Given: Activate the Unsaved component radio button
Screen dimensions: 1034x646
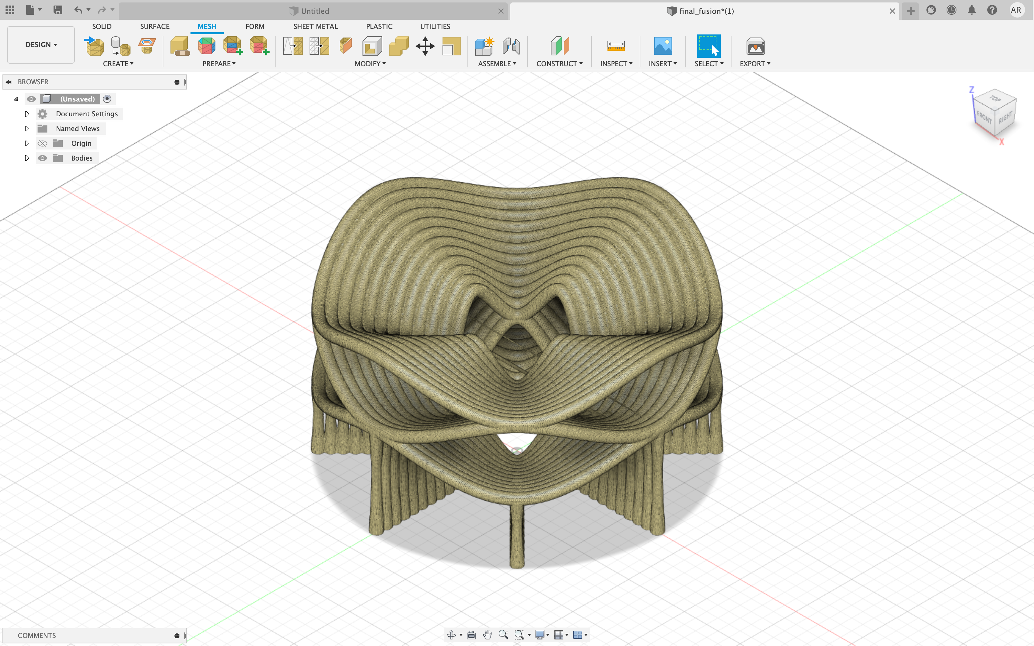Looking at the screenshot, I should click(x=107, y=99).
